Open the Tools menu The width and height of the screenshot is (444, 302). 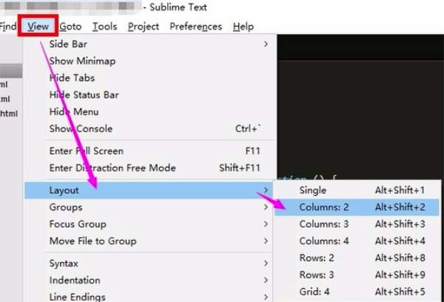(105, 27)
